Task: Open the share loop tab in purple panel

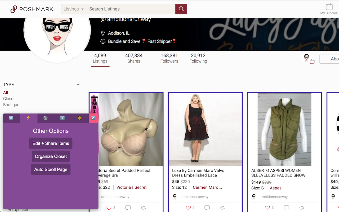Action: [11, 118]
